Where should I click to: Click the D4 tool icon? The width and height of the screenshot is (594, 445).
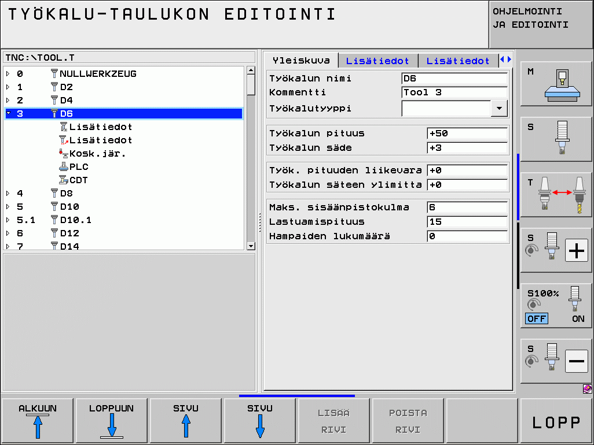54,100
